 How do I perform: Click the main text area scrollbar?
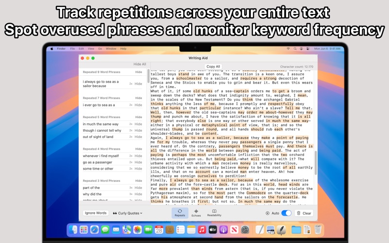pyautogui.click(x=316, y=163)
